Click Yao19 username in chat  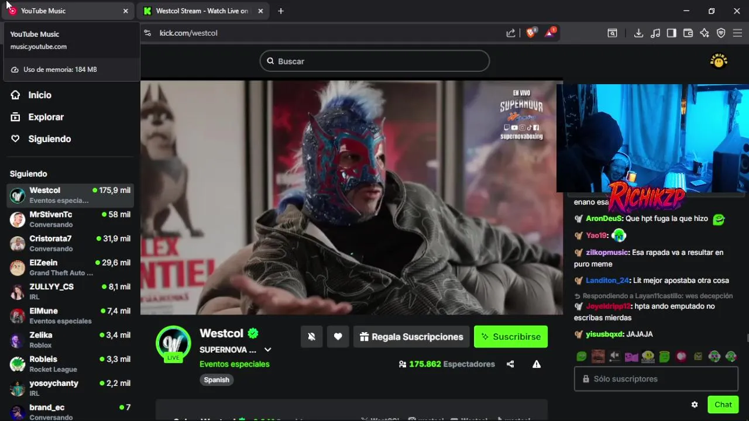(596, 236)
